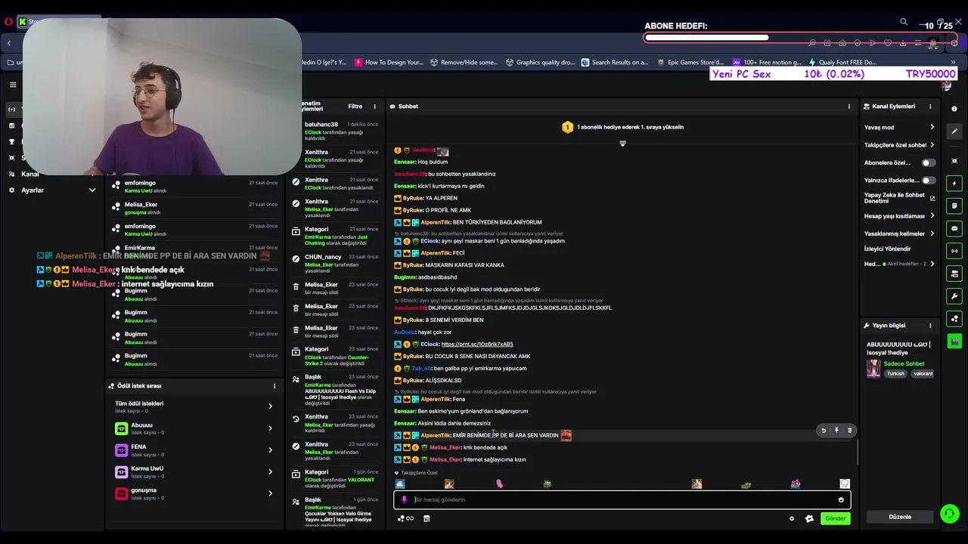968x544 pixels.
Task: Click İzleyici Yönlendir option
Action: 888,249
